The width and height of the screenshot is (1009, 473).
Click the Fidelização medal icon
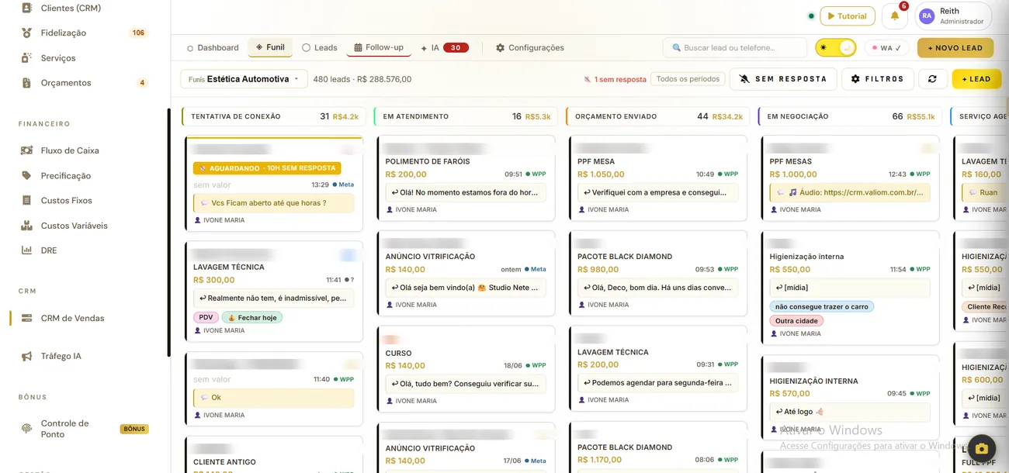(26, 33)
